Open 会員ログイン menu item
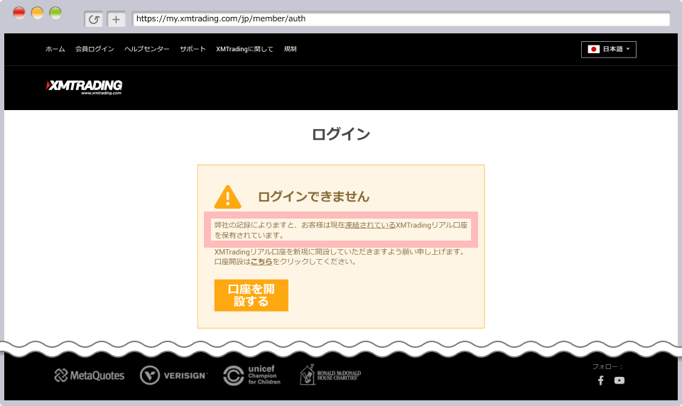Viewport: 682px width, 406px height. (x=94, y=49)
